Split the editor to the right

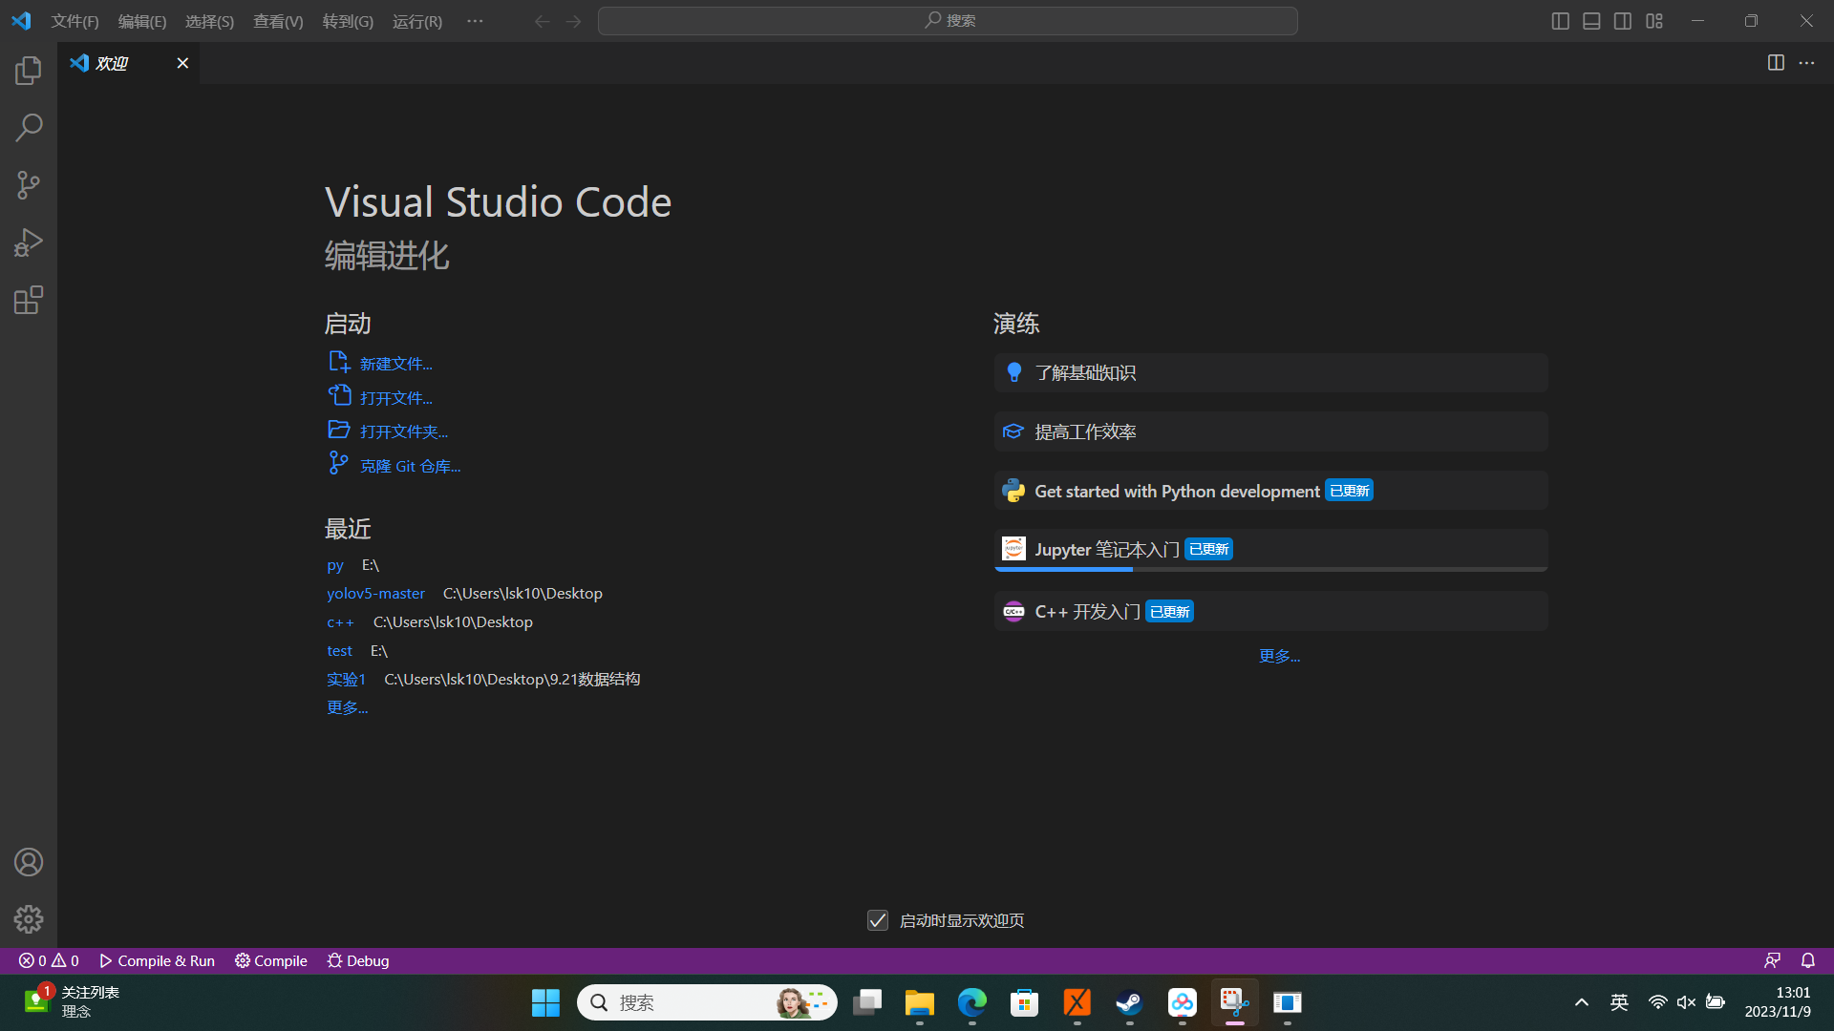point(1776,62)
